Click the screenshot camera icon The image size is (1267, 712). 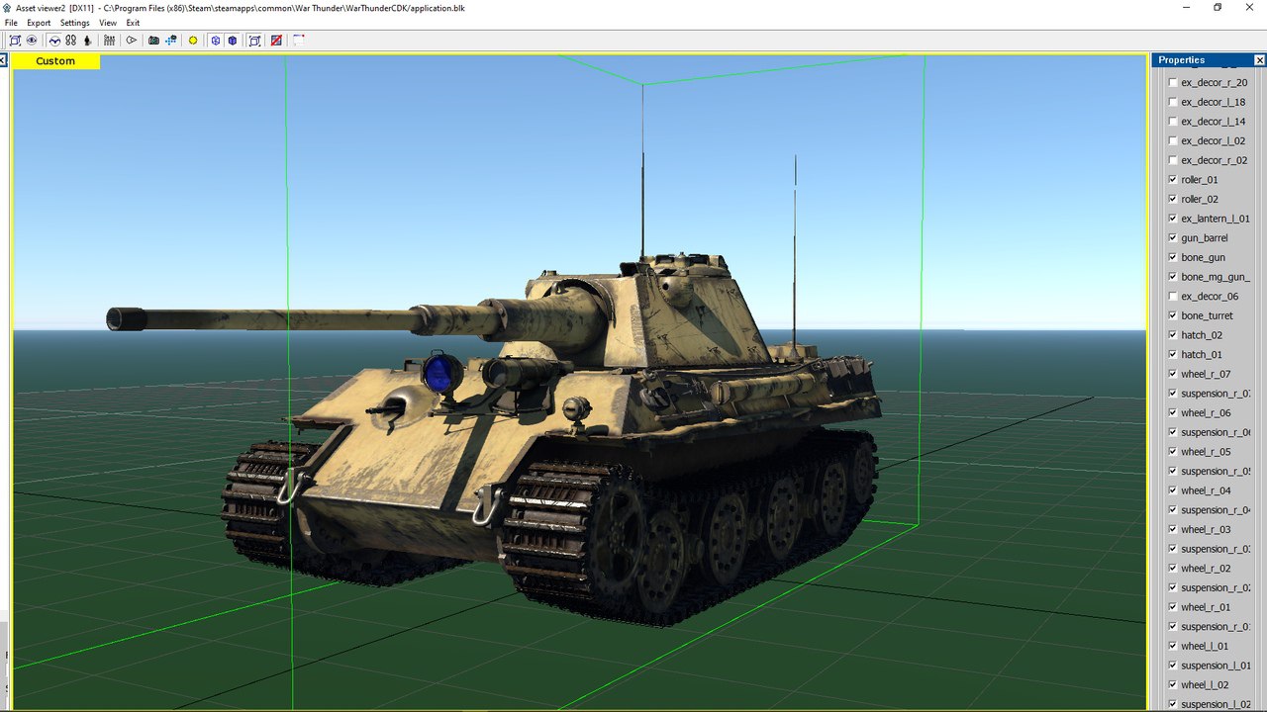(153, 41)
